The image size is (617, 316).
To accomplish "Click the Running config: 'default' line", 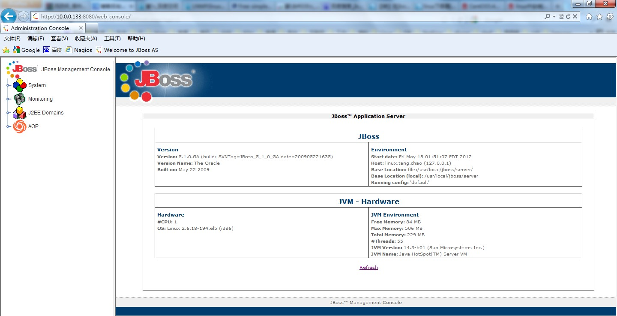I will point(400,182).
